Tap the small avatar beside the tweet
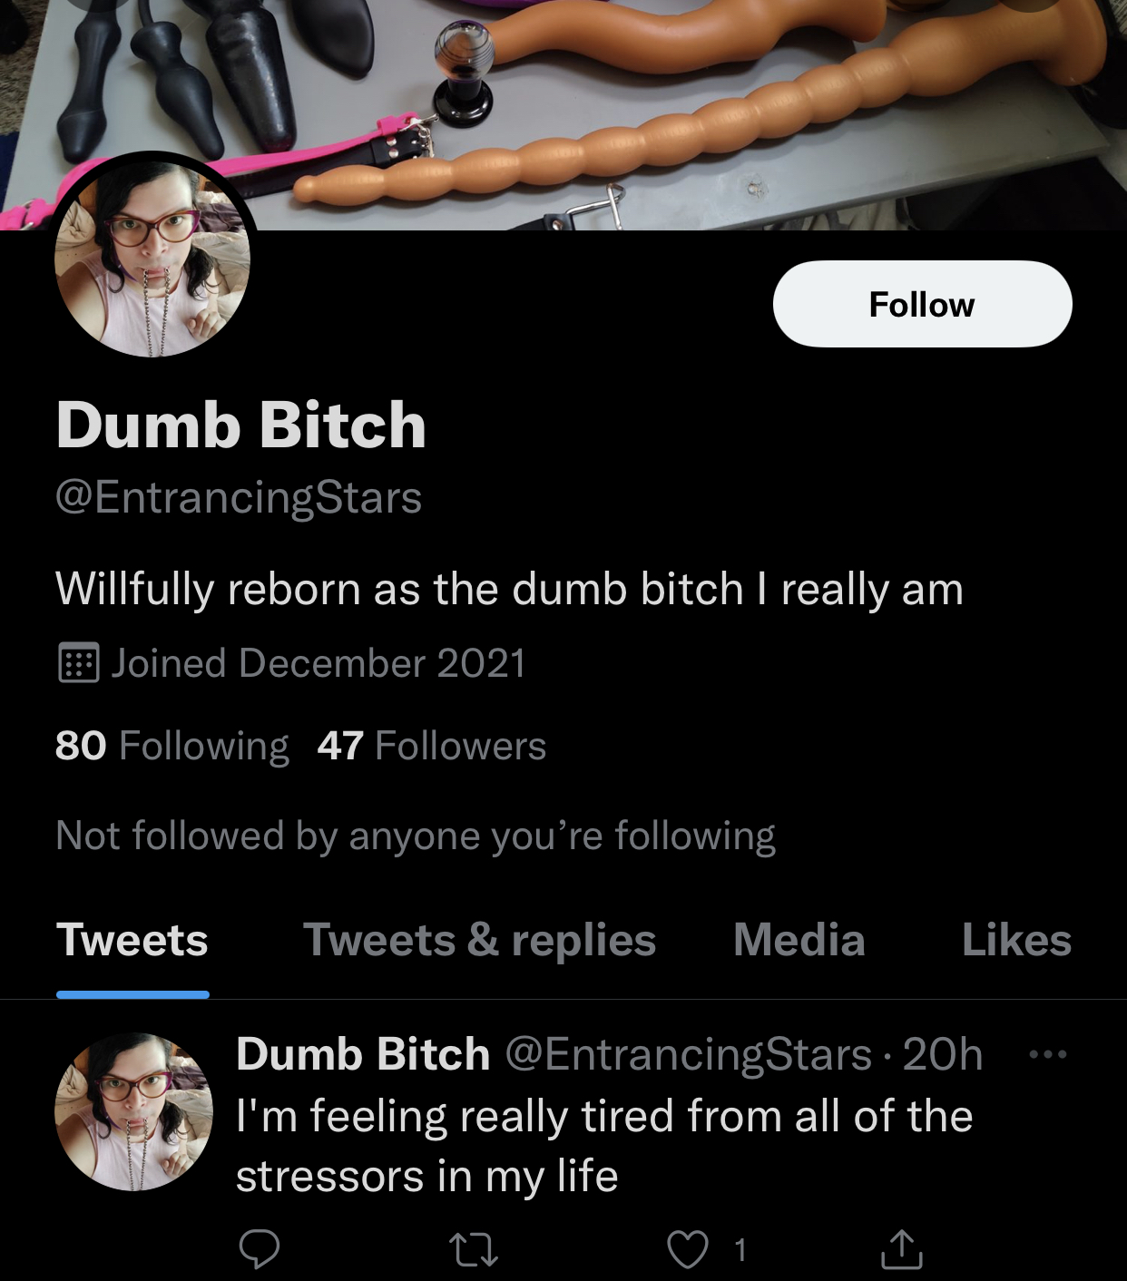1127x1281 pixels. (x=134, y=1111)
